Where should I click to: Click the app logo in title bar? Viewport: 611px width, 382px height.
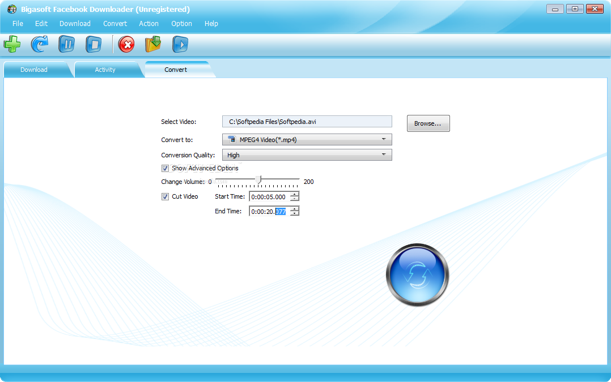12,9
